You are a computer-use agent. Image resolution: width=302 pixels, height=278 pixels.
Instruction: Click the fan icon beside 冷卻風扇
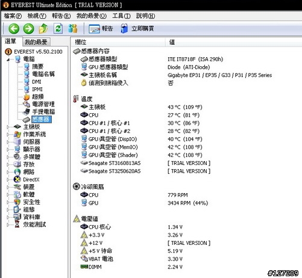click(77, 187)
